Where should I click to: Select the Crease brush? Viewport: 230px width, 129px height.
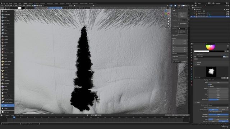coord(8,37)
